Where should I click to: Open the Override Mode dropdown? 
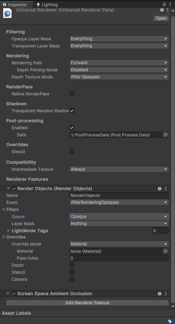pos(119,244)
